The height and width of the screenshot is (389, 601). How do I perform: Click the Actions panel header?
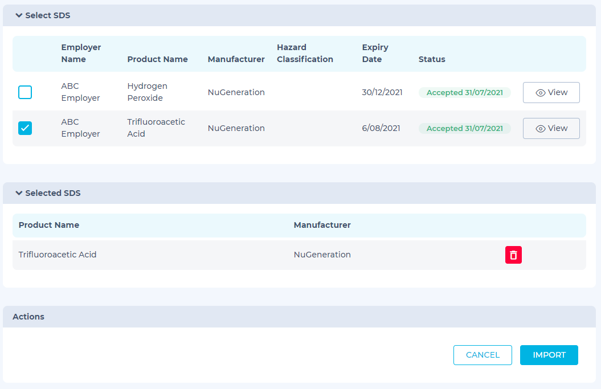[28, 317]
